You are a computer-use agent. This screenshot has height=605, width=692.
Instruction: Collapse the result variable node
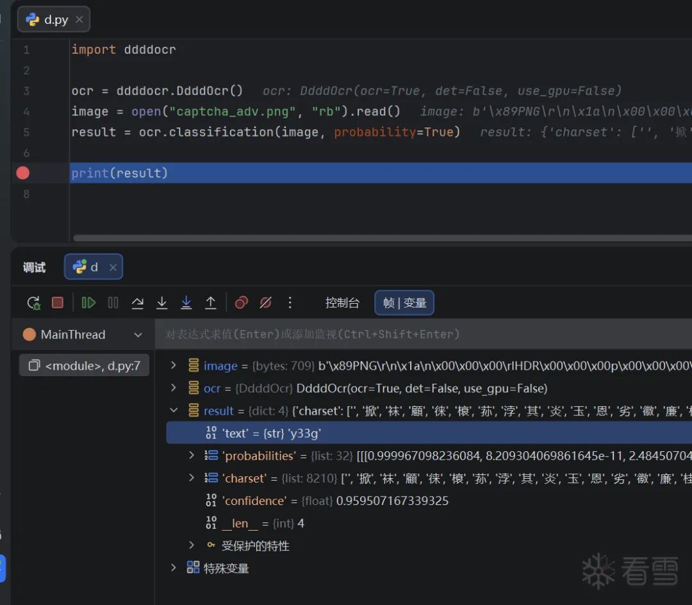pyautogui.click(x=173, y=411)
